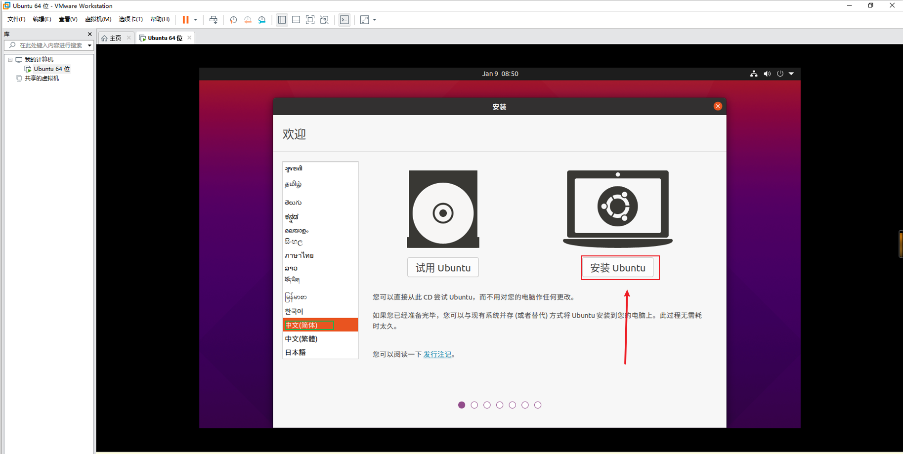Open the library search dropdown arrow
This screenshot has height=454, width=903.
click(89, 45)
